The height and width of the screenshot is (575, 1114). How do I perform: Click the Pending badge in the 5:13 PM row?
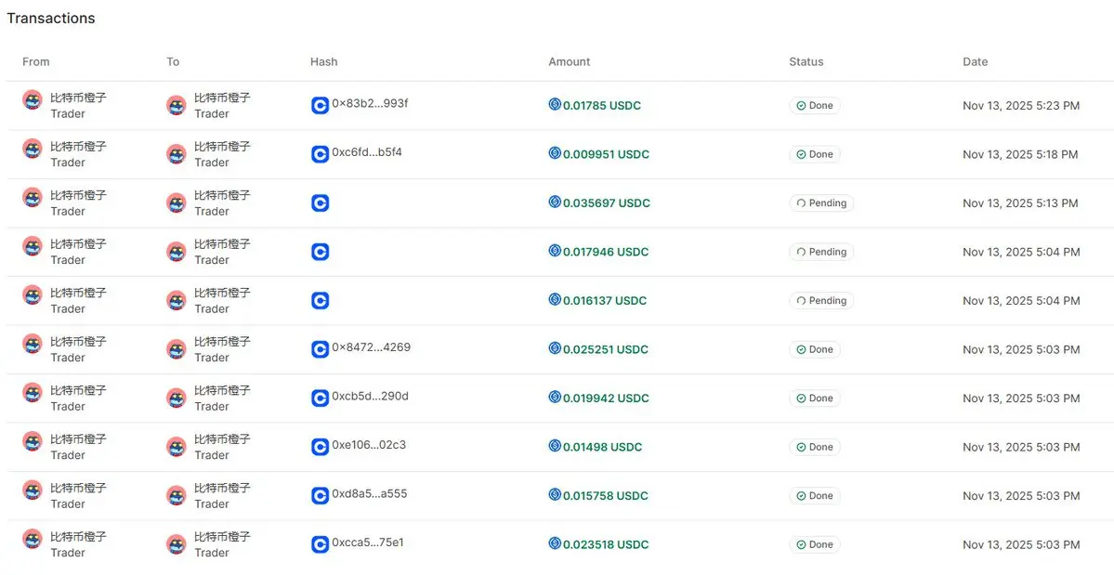pyautogui.click(x=821, y=203)
